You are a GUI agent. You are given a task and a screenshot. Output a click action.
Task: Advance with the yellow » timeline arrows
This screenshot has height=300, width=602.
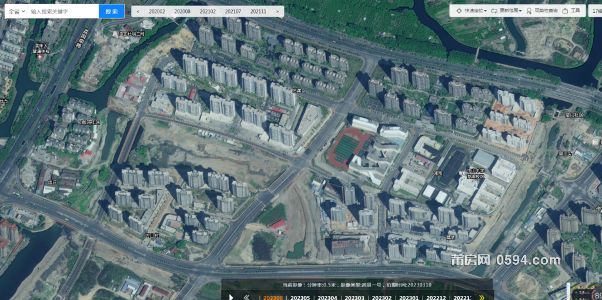coord(482,297)
